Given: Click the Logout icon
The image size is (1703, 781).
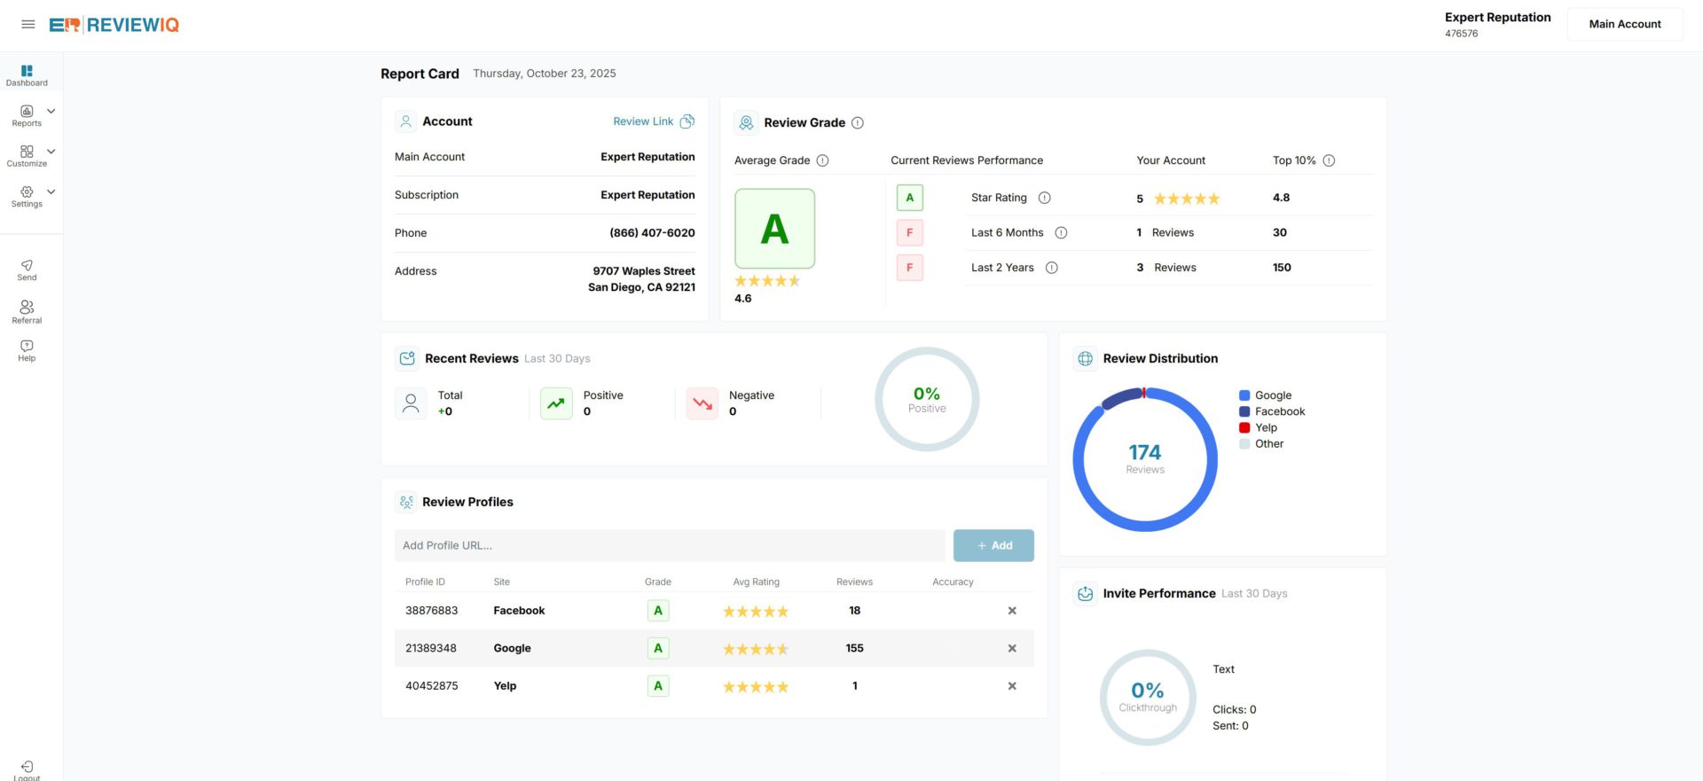Looking at the screenshot, I should pyautogui.click(x=27, y=767).
